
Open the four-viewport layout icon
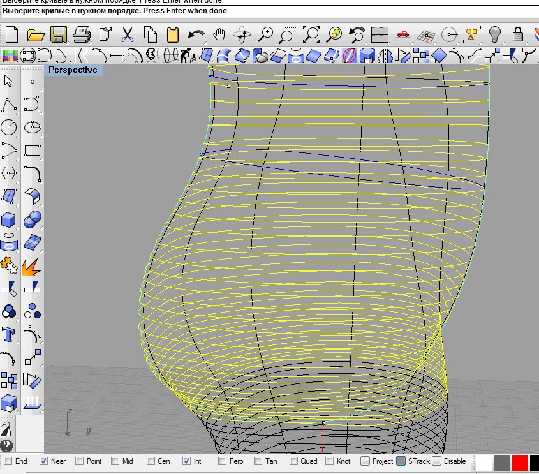click(380, 34)
